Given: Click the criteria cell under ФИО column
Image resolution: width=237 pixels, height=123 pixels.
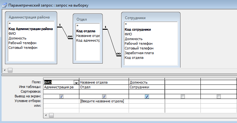Looking at the screenshot, I should (x=61, y=101).
